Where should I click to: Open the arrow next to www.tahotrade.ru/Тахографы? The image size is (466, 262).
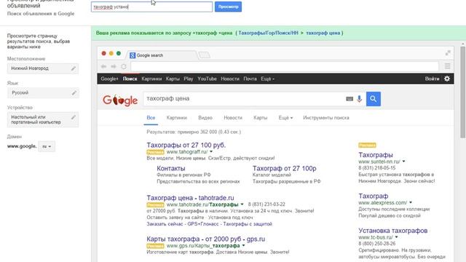tap(242, 205)
